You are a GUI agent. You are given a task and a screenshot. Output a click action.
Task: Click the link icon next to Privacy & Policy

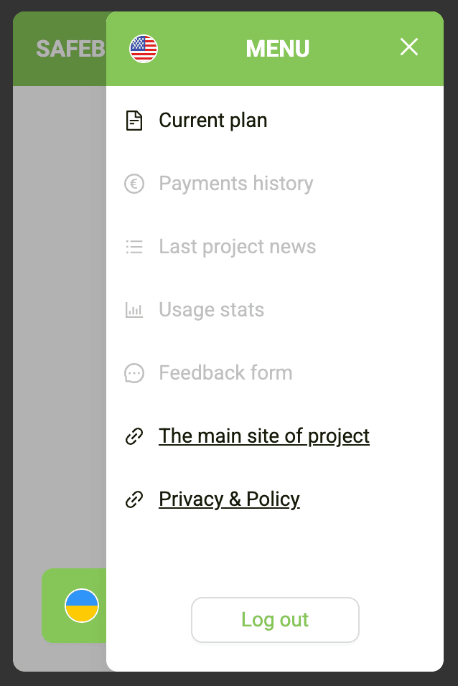[134, 499]
